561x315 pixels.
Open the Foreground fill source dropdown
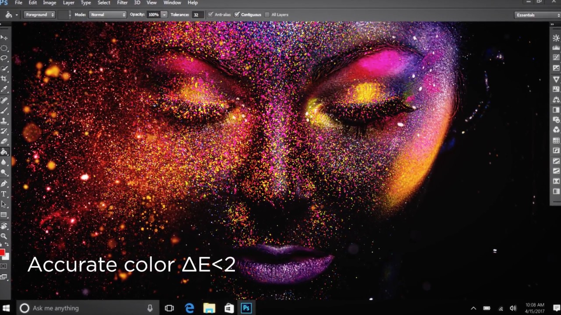pos(39,14)
